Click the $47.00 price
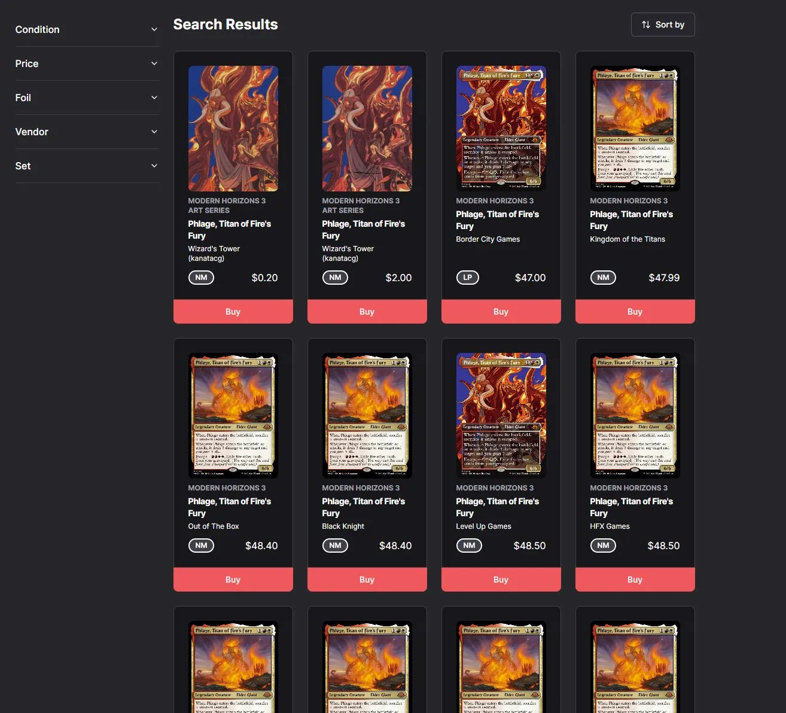 click(x=531, y=278)
